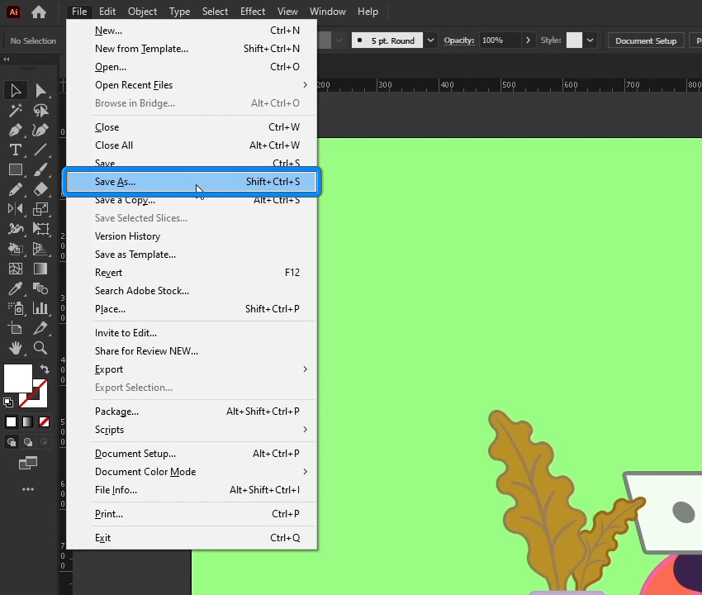Click the Document Setup button
The image size is (702, 595).
click(x=646, y=40)
